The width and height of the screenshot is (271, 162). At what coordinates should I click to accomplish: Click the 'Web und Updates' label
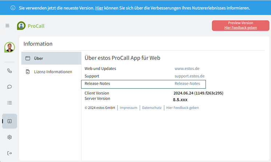pos(100,69)
